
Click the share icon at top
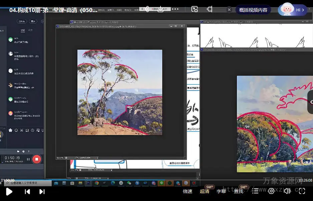coord(146,9)
